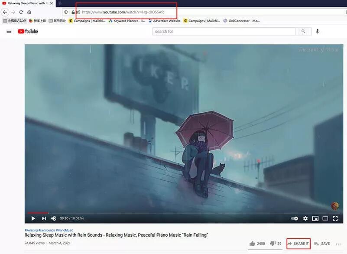347x254 pixels.
Task: Click the red video progress bar
Action: 37,213
